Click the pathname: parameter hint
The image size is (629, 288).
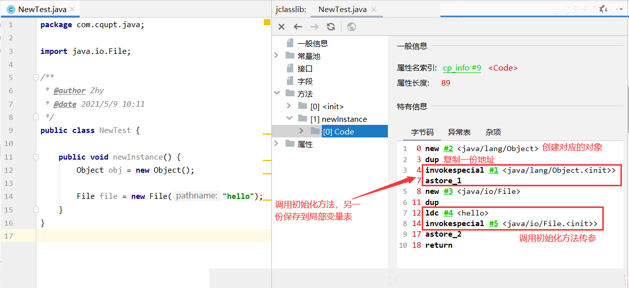[x=196, y=196]
